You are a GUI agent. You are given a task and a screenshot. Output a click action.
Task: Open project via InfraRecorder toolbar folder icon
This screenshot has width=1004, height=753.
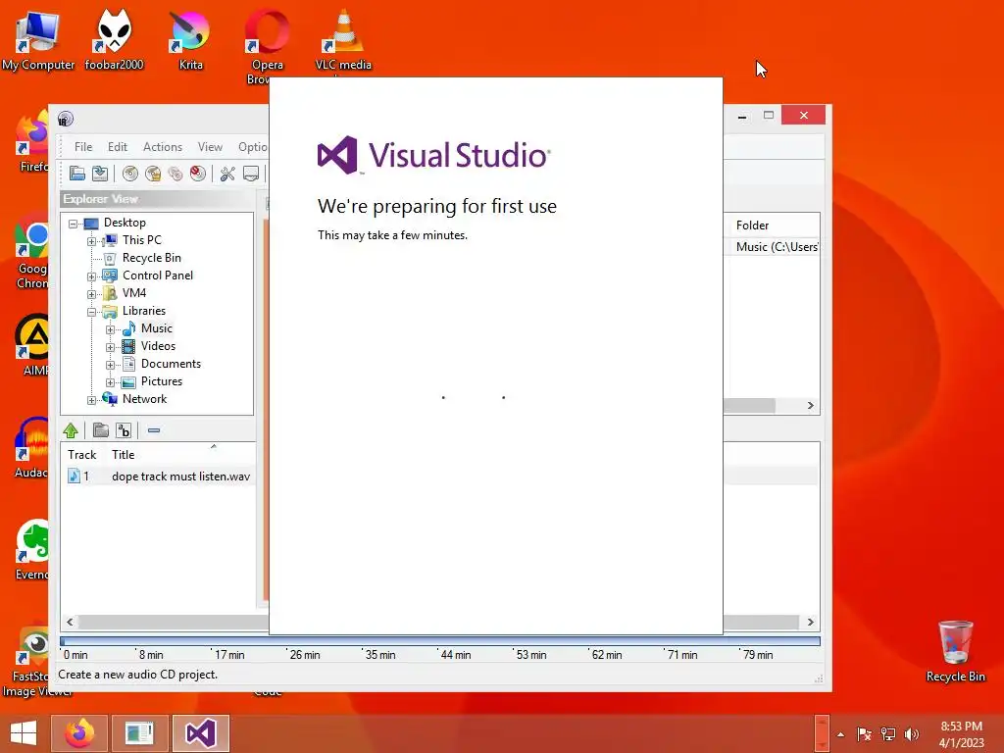[x=77, y=173]
